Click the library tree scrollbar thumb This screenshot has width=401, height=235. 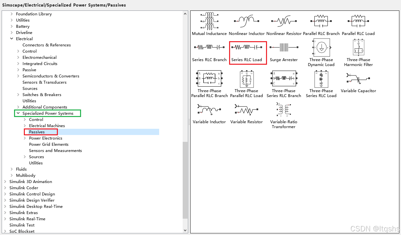[x=185, y=180]
